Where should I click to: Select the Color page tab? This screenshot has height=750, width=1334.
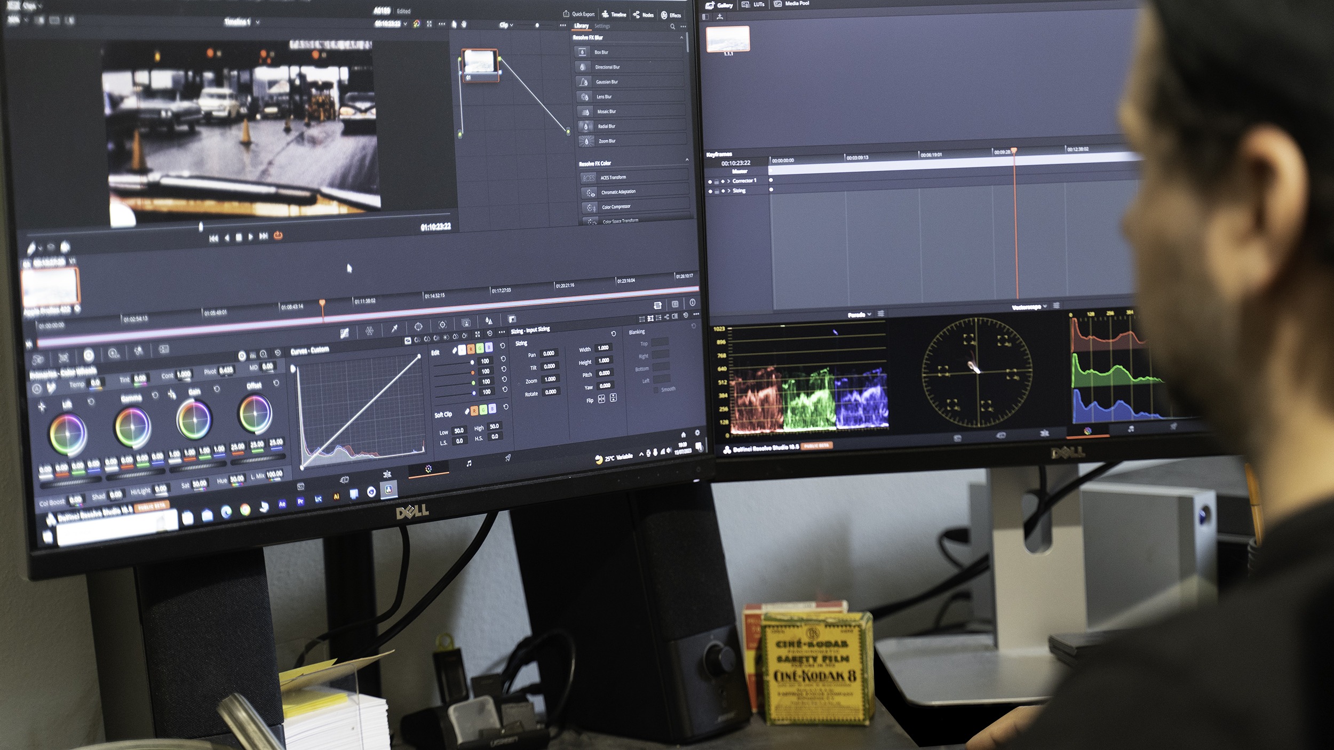[428, 469]
